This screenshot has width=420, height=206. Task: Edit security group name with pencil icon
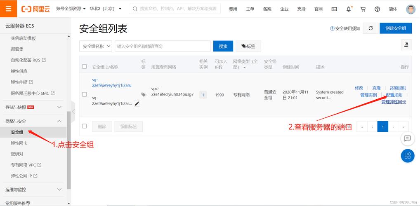click(x=137, y=104)
